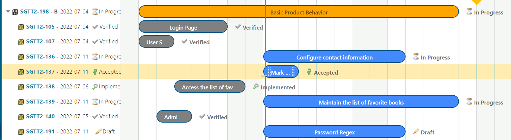Screen dimensions: 511x140
Task: Click the checkmark icon after 'User S...' bar
Action: click(185, 41)
